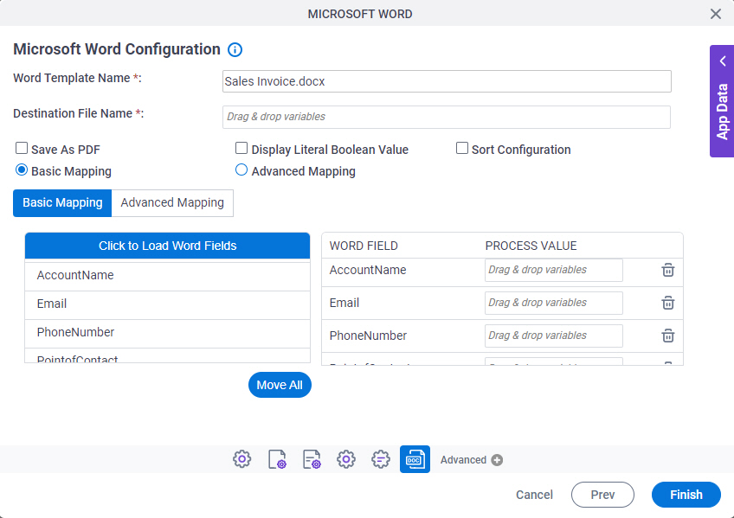Select AccountName in the Word fields list
This screenshot has width=734, height=518.
tap(168, 275)
